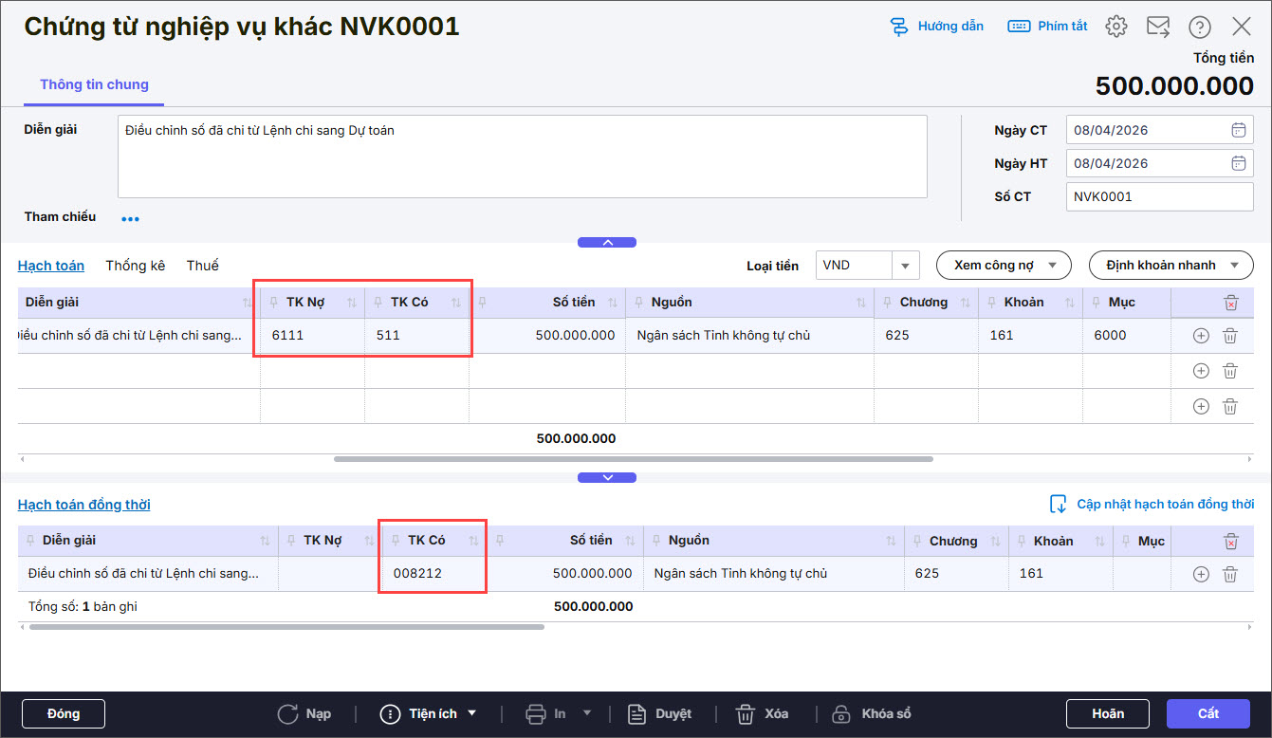Open the help question mark icon
The width and height of the screenshot is (1272, 738).
coord(1200,27)
